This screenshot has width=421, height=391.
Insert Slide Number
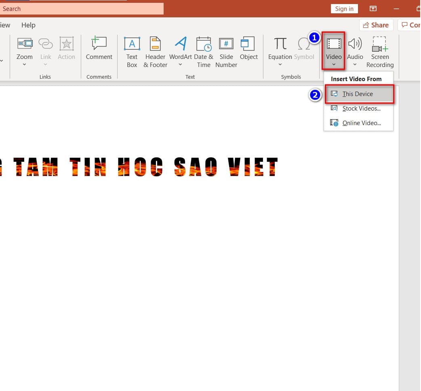tap(226, 52)
